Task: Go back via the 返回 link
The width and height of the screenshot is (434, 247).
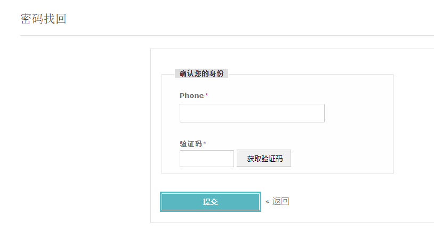Action: (280, 201)
